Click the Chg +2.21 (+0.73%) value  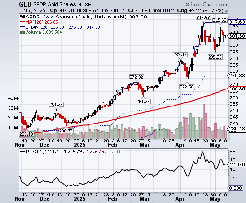[x=200, y=10]
